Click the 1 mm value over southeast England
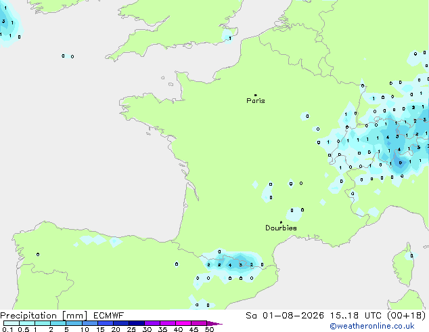Image resolution: width=429 pixels, height=332 pixels. tap(230, 39)
